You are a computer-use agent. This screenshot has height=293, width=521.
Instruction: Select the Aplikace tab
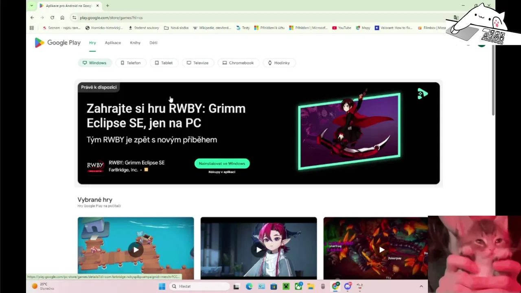(x=113, y=43)
